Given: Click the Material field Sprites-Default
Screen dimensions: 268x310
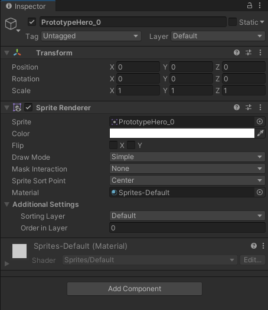Looking at the screenshot, I should point(182,192).
